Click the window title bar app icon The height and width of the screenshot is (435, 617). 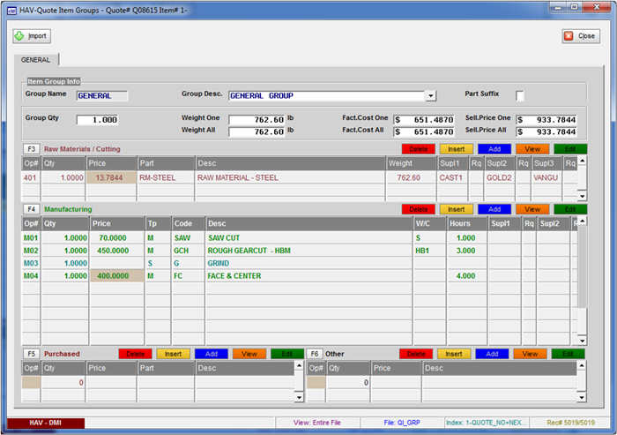click(x=11, y=11)
